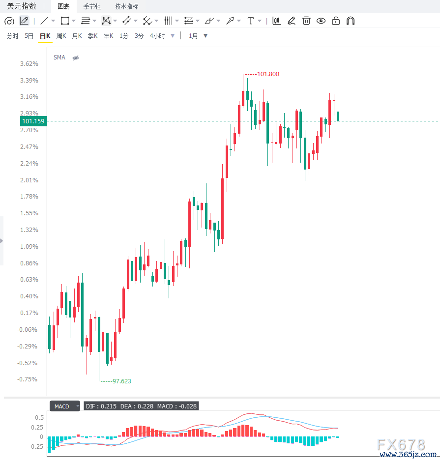Toggle the pencil drawing mode icon
440x462 pixels.
(24, 21)
